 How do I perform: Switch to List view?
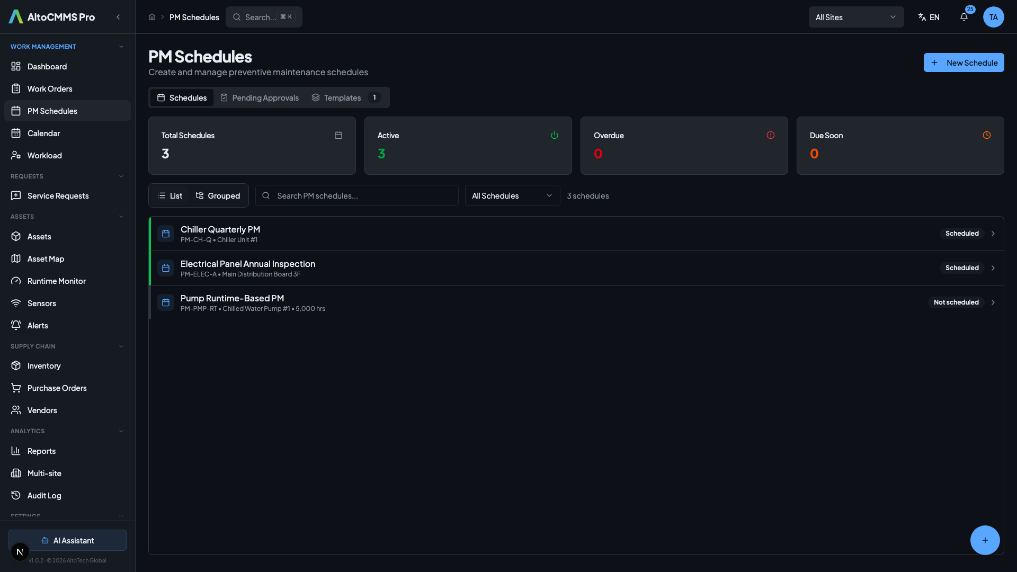click(170, 195)
